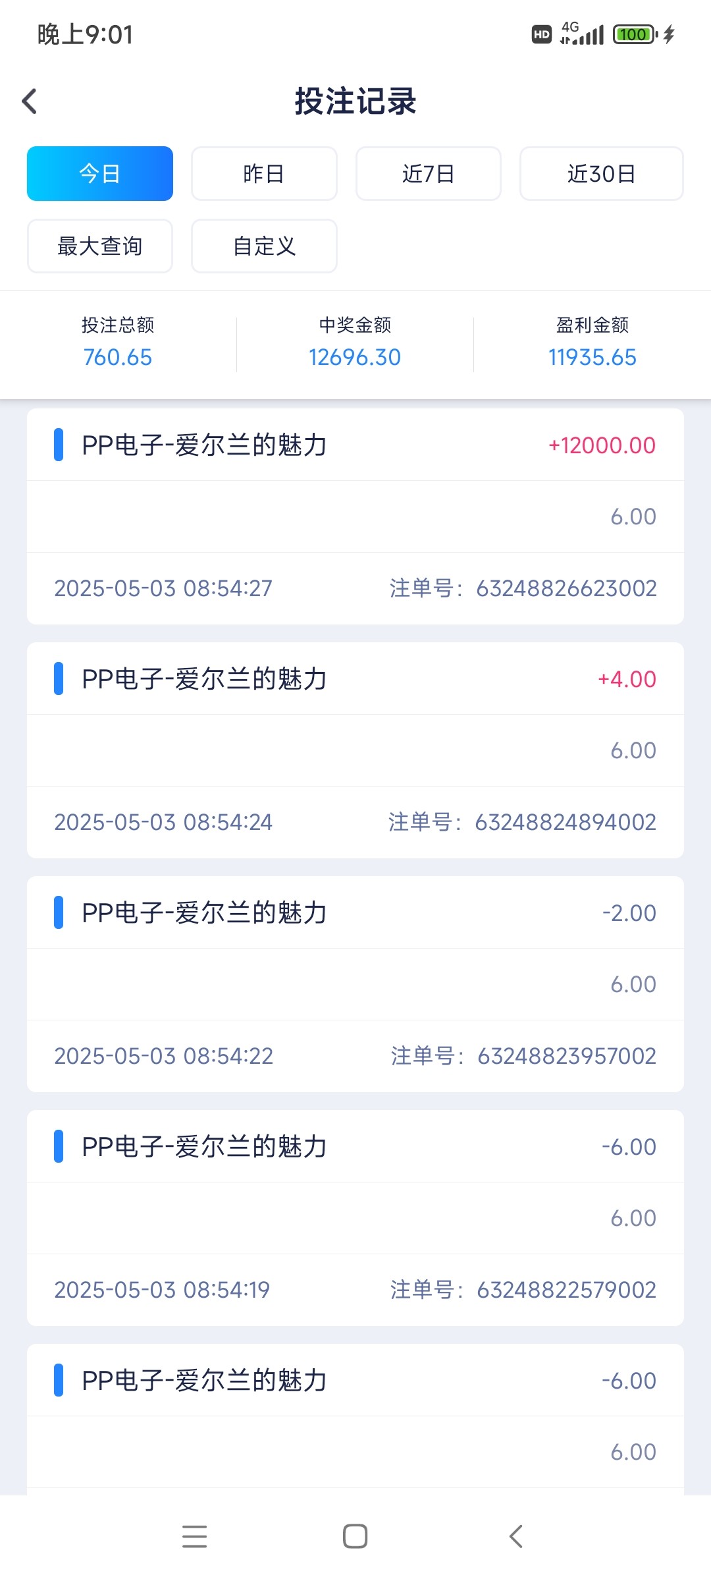Switch to the 昨日 filter tab
711x1581 pixels.
[264, 174]
